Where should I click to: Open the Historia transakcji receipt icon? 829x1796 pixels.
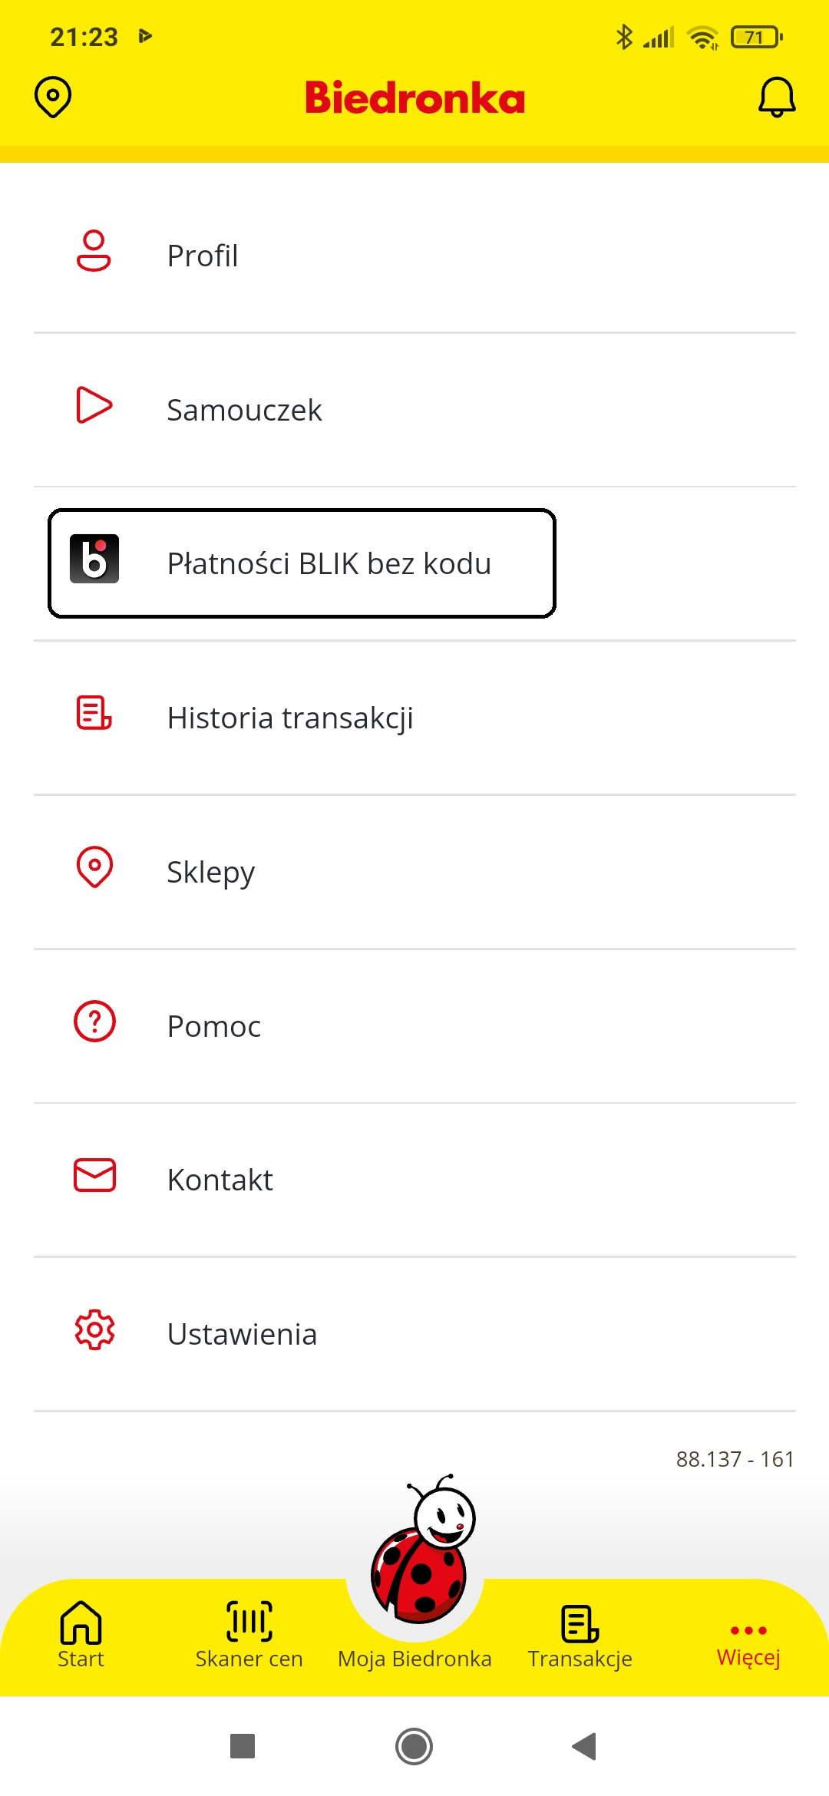(94, 717)
